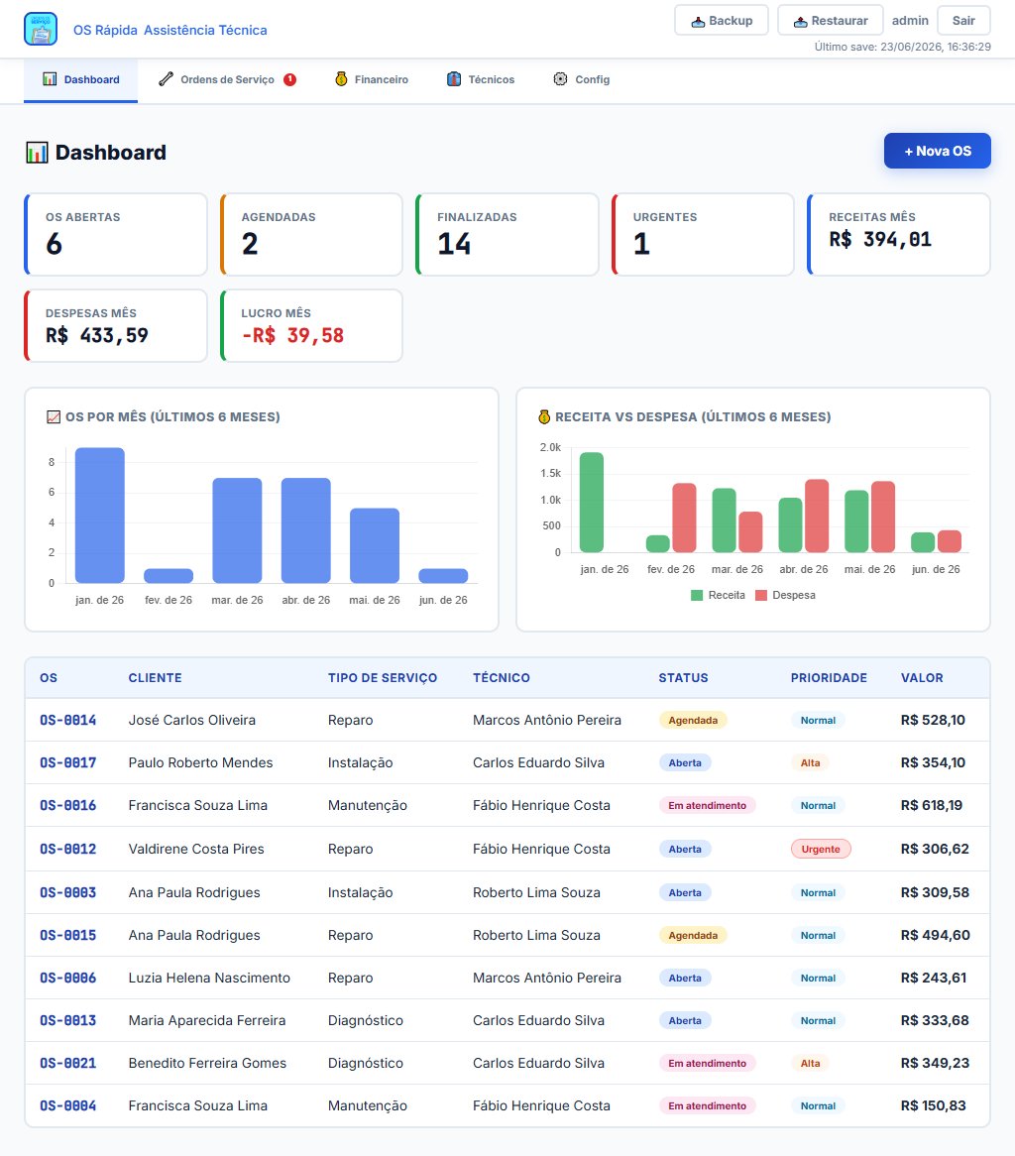Click the red notification badge on Ordens de Serviço

point(290,79)
